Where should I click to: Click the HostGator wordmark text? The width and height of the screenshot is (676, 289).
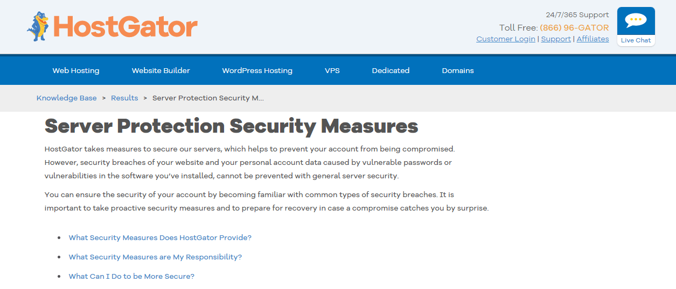click(x=126, y=26)
